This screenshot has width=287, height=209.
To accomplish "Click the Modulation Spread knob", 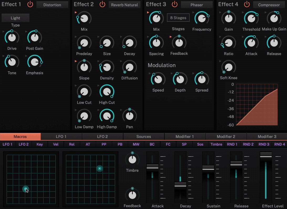I will (x=202, y=79).
